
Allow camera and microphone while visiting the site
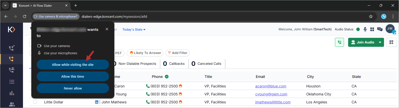(x=73, y=65)
